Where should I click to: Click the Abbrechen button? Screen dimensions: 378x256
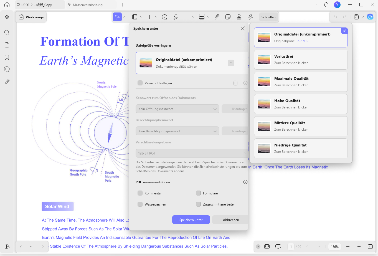tap(231, 220)
